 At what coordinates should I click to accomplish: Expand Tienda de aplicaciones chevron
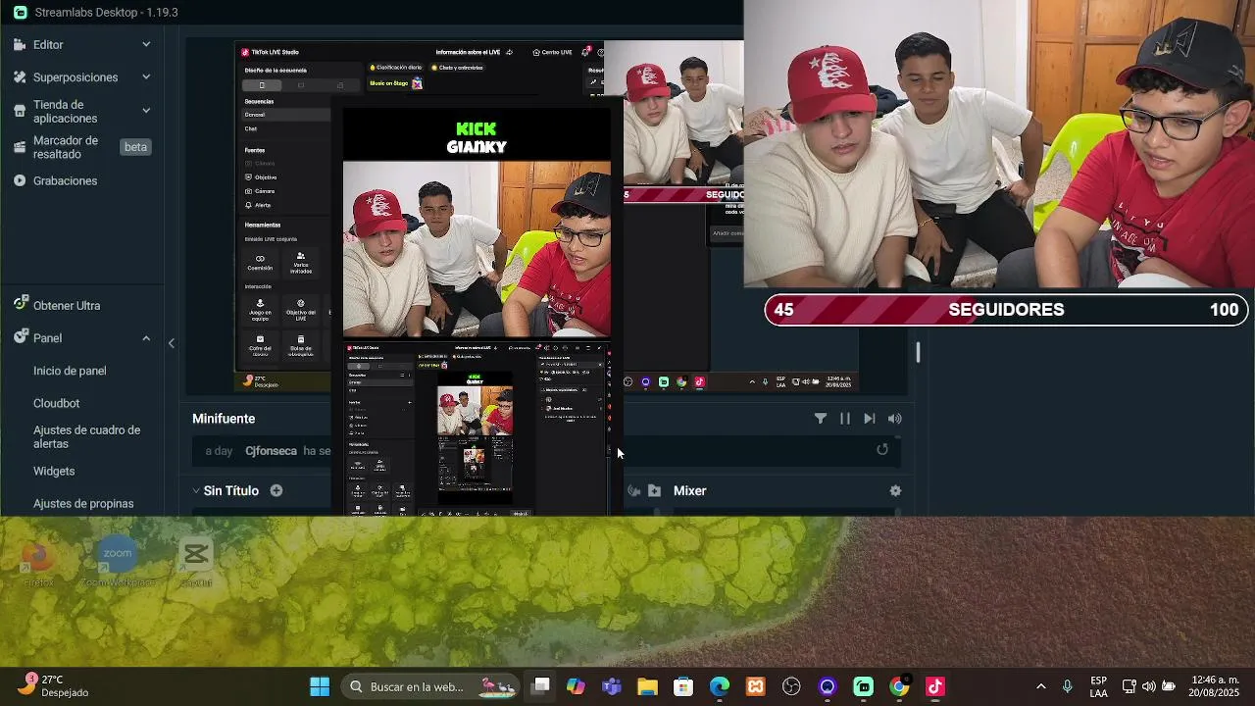146,110
